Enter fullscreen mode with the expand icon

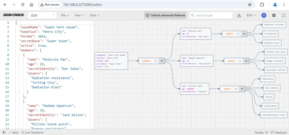tap(283, 15)
